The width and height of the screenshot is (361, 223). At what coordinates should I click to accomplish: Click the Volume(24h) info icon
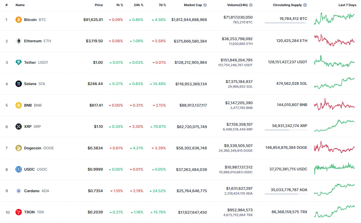[x=251, y=5]
